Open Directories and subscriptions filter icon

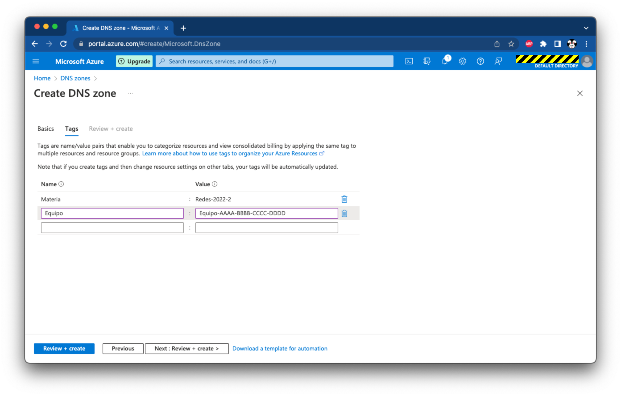[427, 62]
